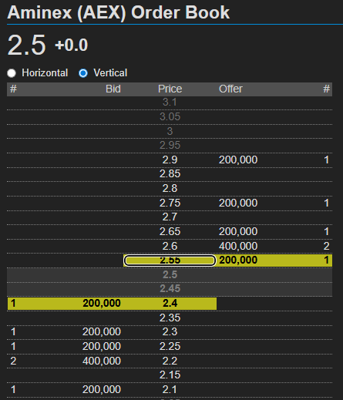343x400 pixels.
Task: Click the 2.25 price cell
Action: tap(170, 347)
